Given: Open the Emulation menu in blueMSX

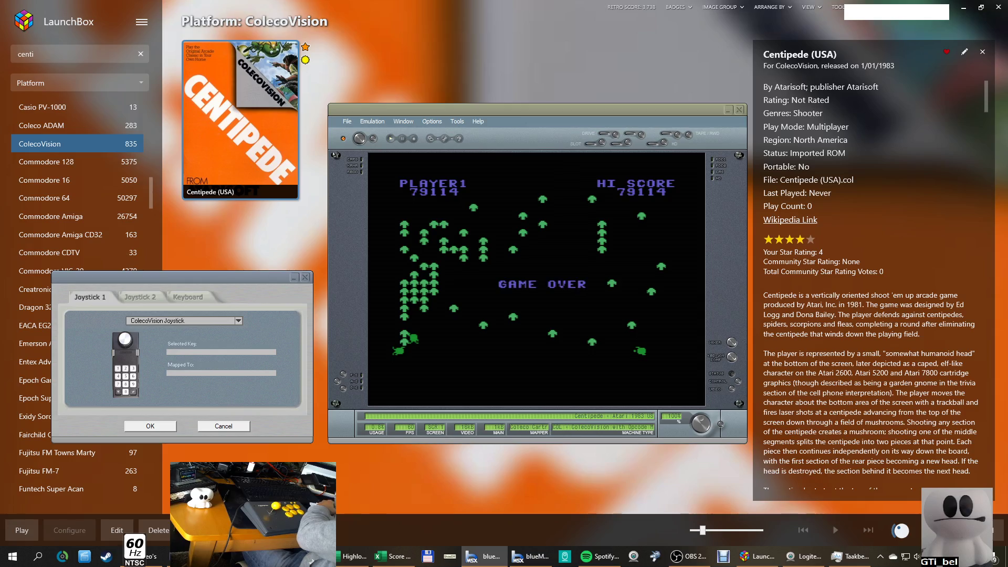Looking at the screenshot, I should coord(372,121).
